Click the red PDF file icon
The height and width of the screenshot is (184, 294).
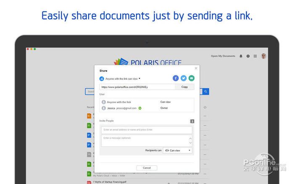coord(89,182)
